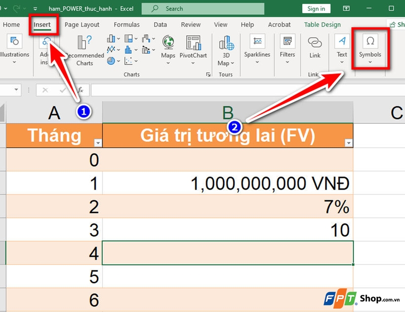Click the Sign in button
This screenshot has width=405, height=312.
[316, 8]
